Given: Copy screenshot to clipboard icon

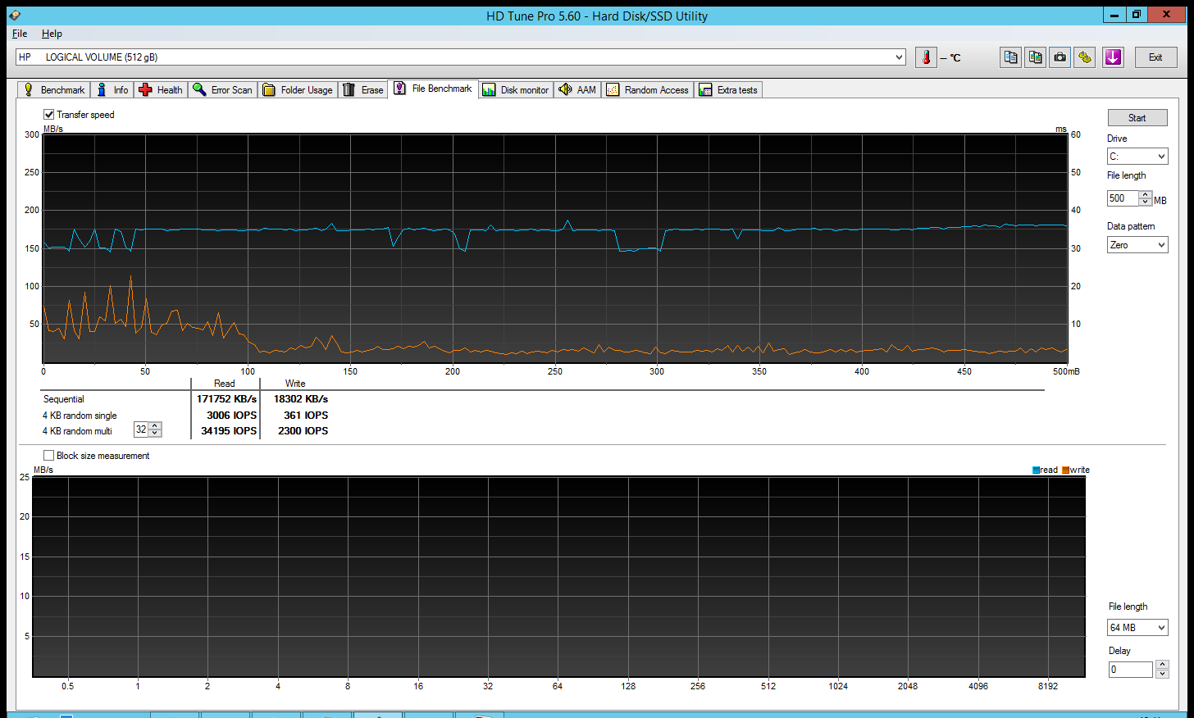Looking at the screenshot, I should click(1035, 57).
